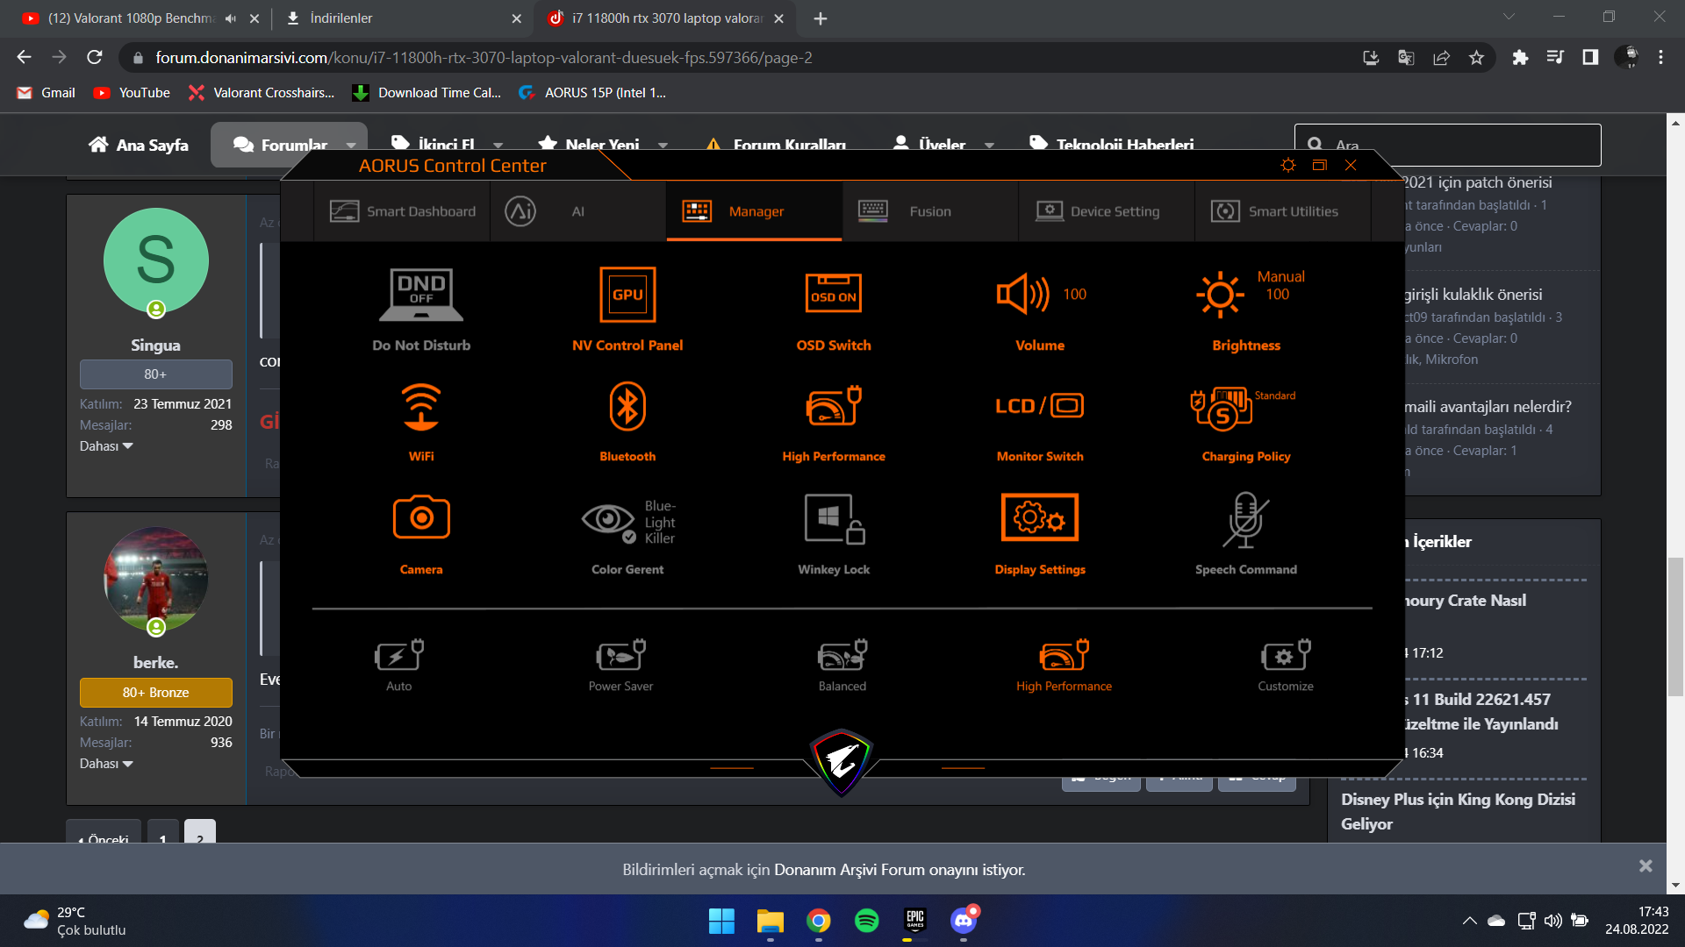
Task: Select High Performance in the bottom power row
Action: pos(1064,665)
